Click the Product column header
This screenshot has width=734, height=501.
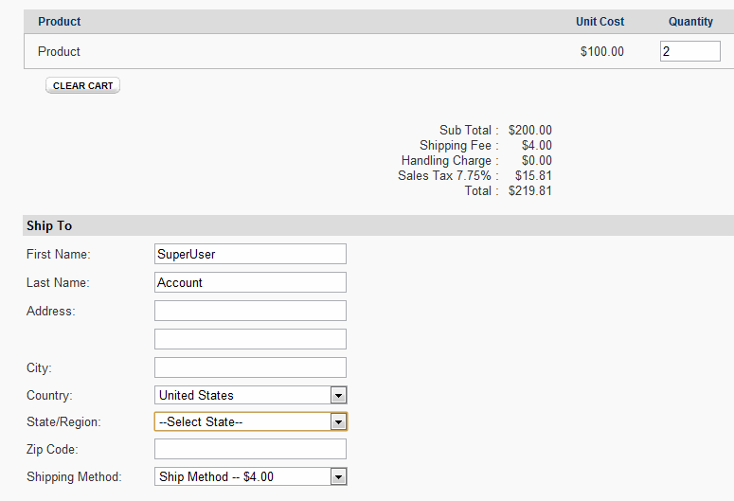(60, 22)
